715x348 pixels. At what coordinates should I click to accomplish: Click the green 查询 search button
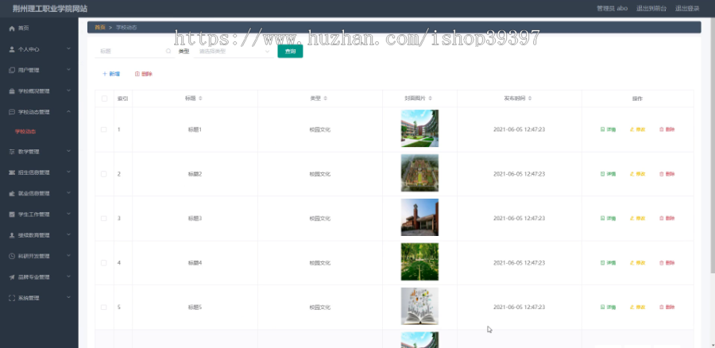[290, 52]
